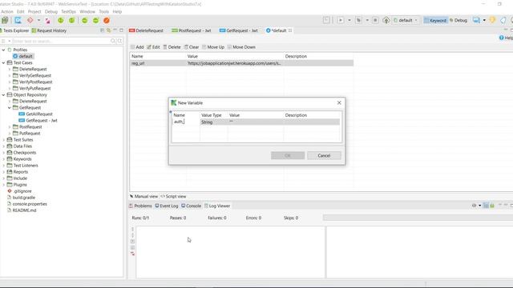Click the Add variable button
The height and width of the screenshot is (288, 513).
[x=137, y=47]
